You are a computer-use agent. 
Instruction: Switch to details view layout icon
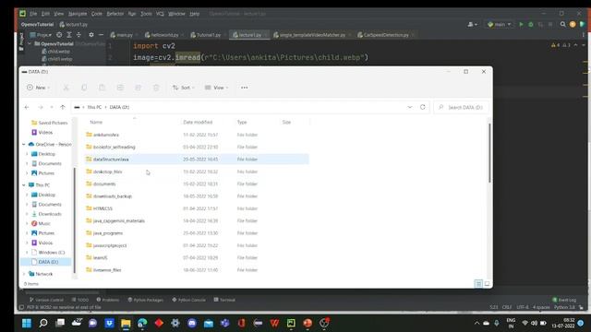[x=478, y=284]
